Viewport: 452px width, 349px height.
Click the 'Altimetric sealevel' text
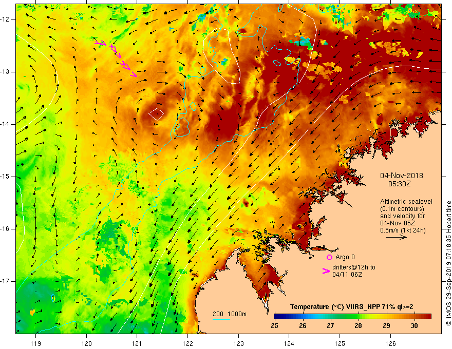pos(406,202)
